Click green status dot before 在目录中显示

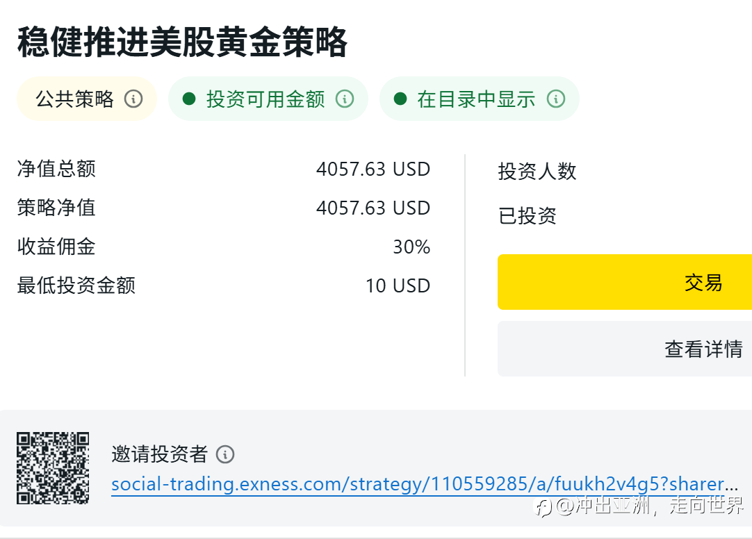pos(400,99)
